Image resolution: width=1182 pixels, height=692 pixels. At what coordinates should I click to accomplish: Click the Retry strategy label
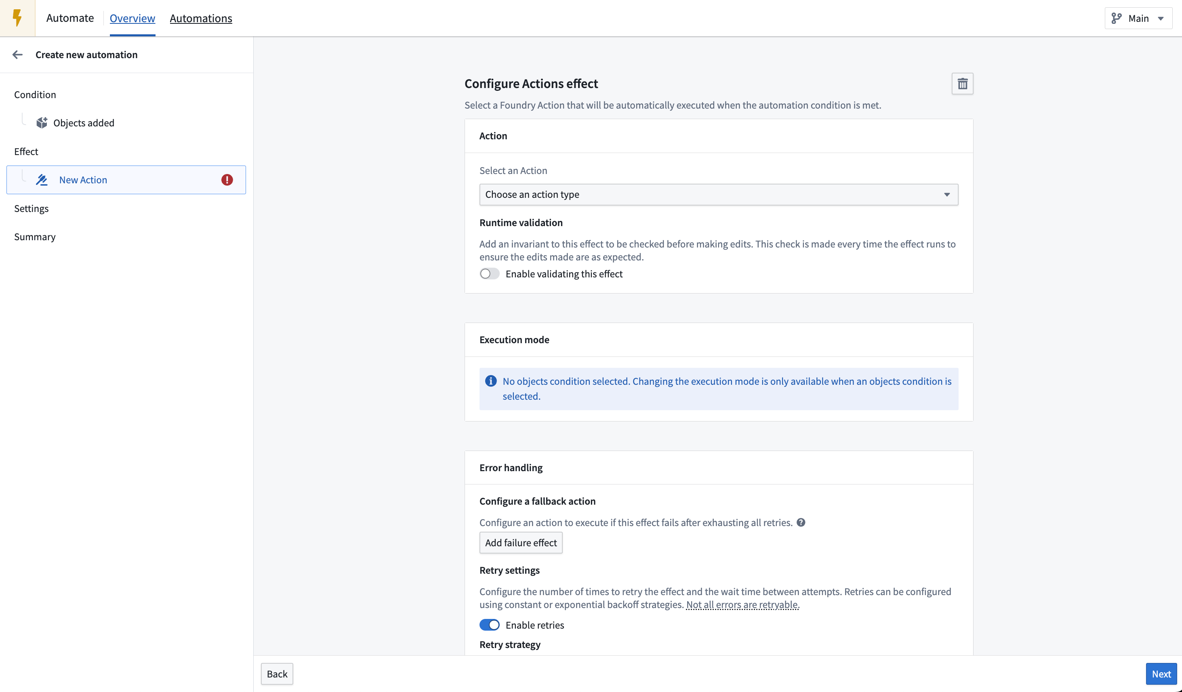510,645
